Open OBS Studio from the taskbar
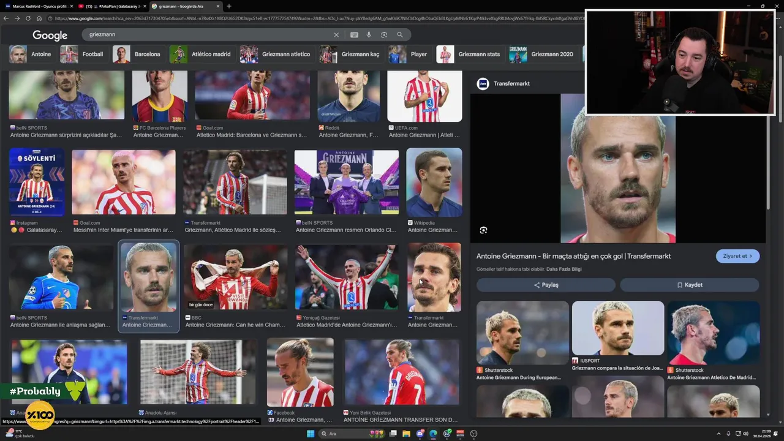The height and width of the screenshot is (441, 784). coord(473,434)
